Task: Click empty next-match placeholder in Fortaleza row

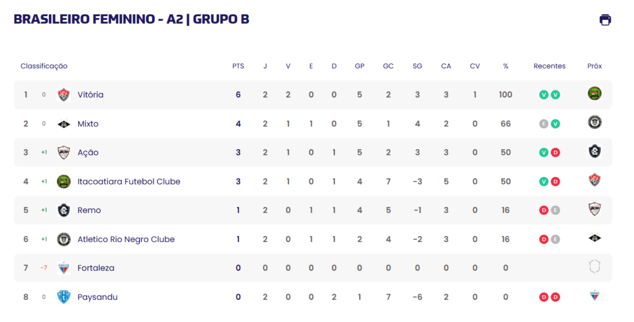Action: click(x=594, y=267)
